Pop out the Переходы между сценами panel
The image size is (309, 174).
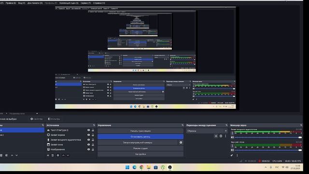[226, 125]
